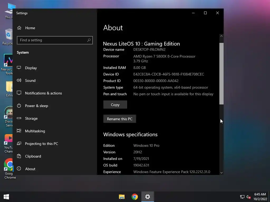Select the Google Chrome desktop shortcut
The height and width of the screenshot is (202, 270).
[9, 169]
